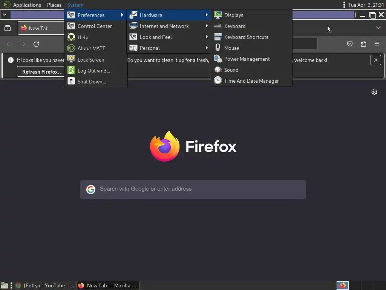Click the Time And Date clock icon
Image resolution: width=386 pixels, height=290 pixels.
click(218, 81)
